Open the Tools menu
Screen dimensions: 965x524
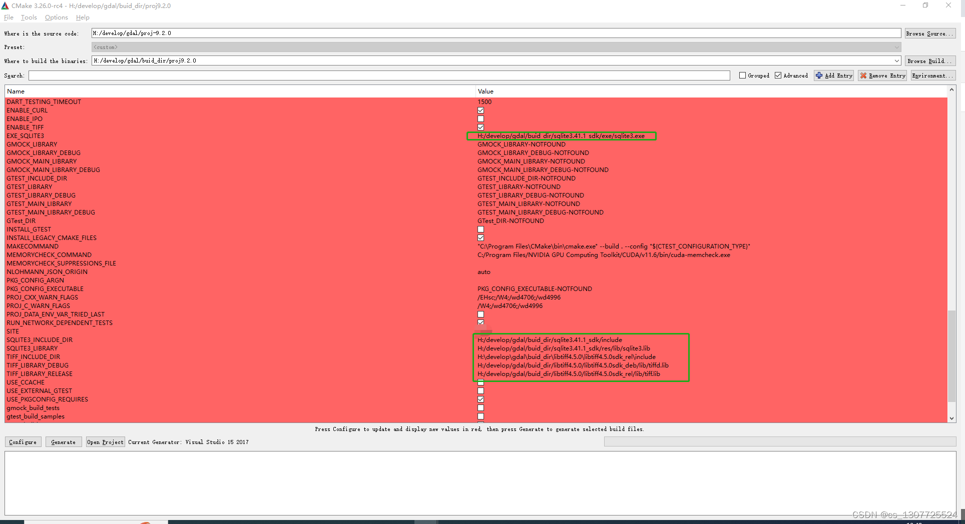[29, 17]
